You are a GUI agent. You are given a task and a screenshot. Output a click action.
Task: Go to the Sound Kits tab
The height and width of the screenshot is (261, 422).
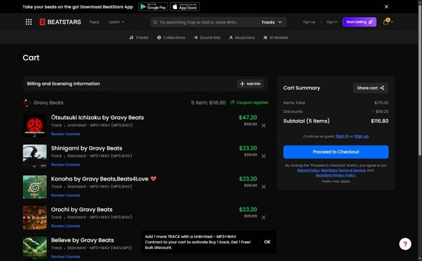click(x=207, y=38)
